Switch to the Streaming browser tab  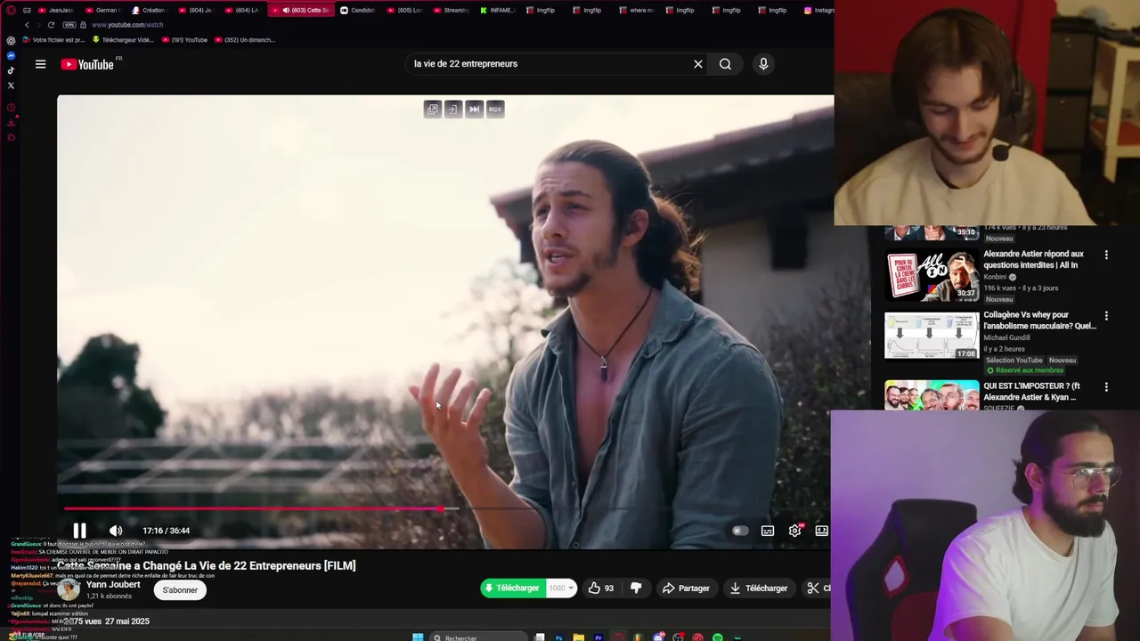pyautogui.click(x=452, y=10)
